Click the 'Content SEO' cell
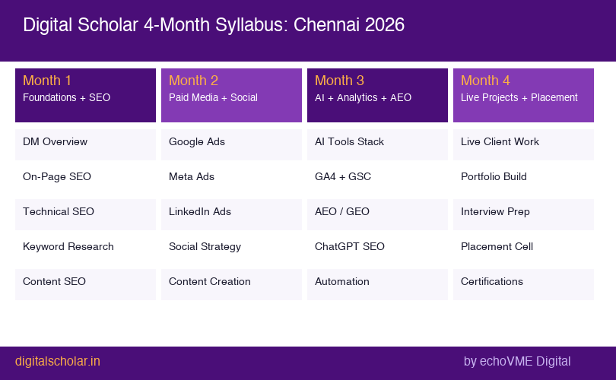The height and width of the screenshot is (380, 616). point(86,284)
